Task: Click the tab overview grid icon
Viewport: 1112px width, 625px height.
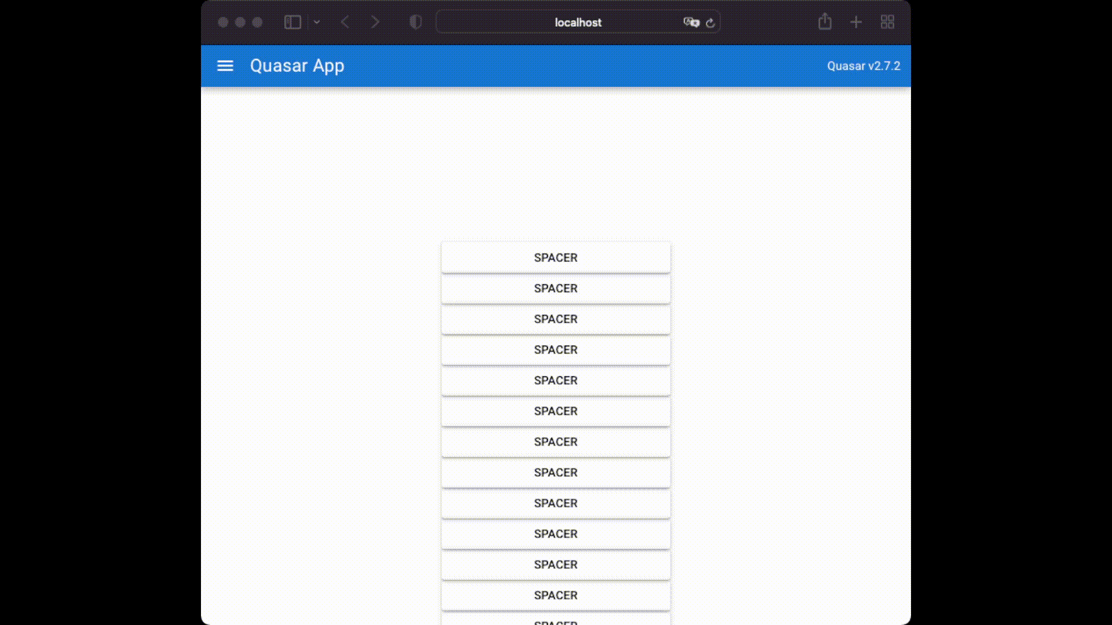Action: (887, 22)
